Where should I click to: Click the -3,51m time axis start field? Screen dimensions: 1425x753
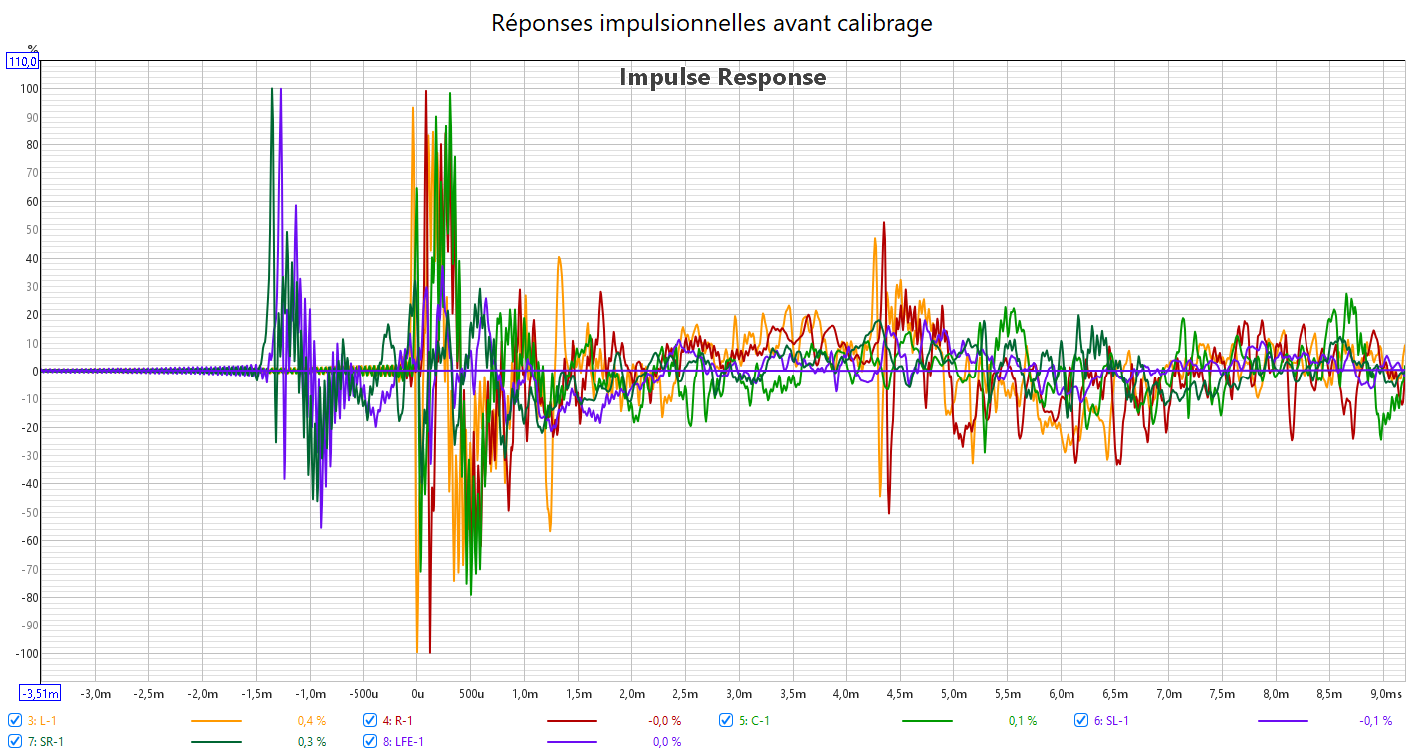click(40, 693)
